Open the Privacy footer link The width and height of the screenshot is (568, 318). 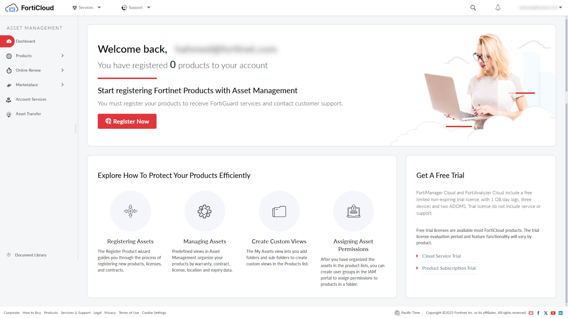point(110,313)
